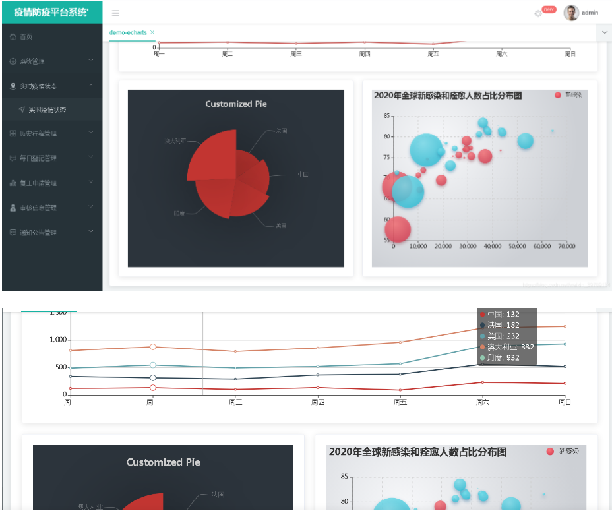Click the ticket icon for 每日登记管理
Screen dimensions: 612x515
pos(13,158)
